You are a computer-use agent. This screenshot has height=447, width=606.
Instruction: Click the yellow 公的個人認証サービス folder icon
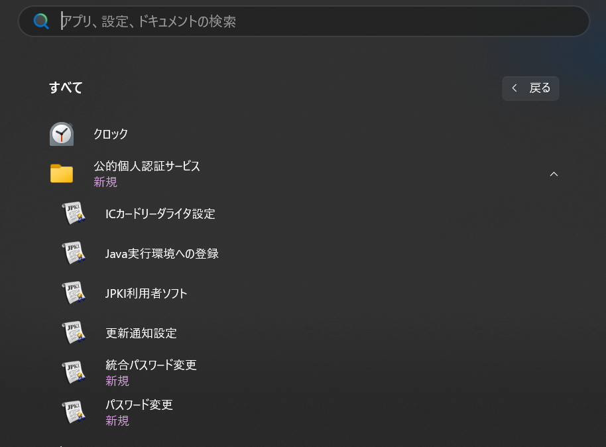62,174
